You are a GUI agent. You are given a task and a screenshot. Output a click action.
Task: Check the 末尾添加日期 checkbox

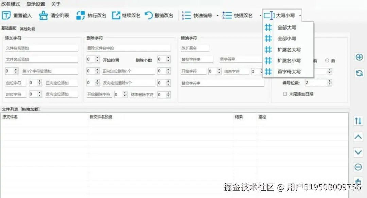click(x=285, y=94)
